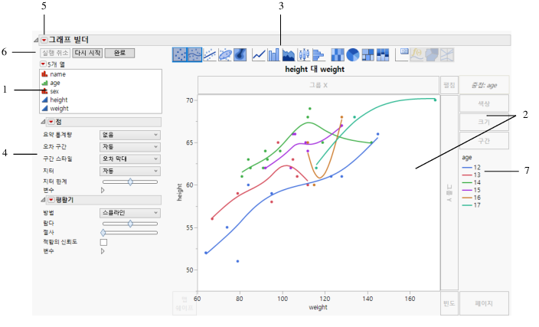Click the 중첩: age drop zone
The image size is (539, 327).
(x=484, y=85)
